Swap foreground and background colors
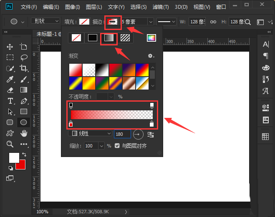This screenshot has height=217, width=275. coord(24,155)
